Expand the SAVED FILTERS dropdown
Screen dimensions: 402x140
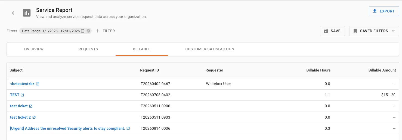(x=374, y=31)
